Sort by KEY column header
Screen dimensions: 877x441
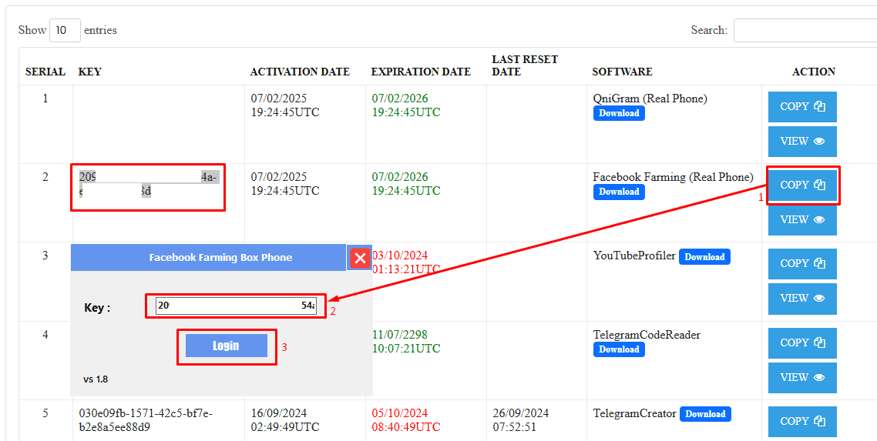point(89,72)
